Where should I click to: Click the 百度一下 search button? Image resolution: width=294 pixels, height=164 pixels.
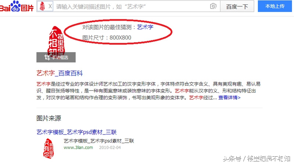click(237, 7)
